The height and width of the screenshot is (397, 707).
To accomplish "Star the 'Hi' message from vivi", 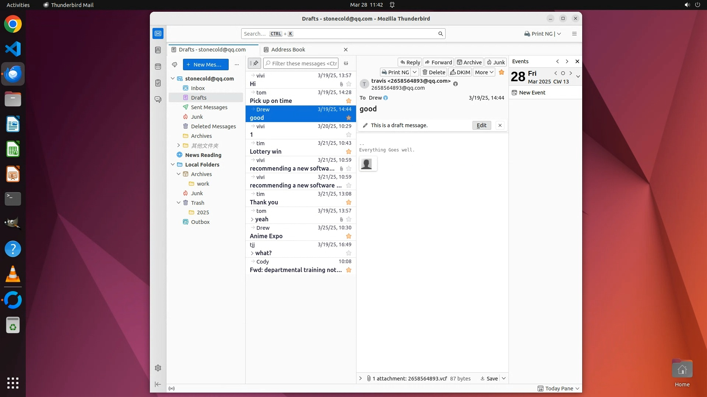I will [348, 84].
